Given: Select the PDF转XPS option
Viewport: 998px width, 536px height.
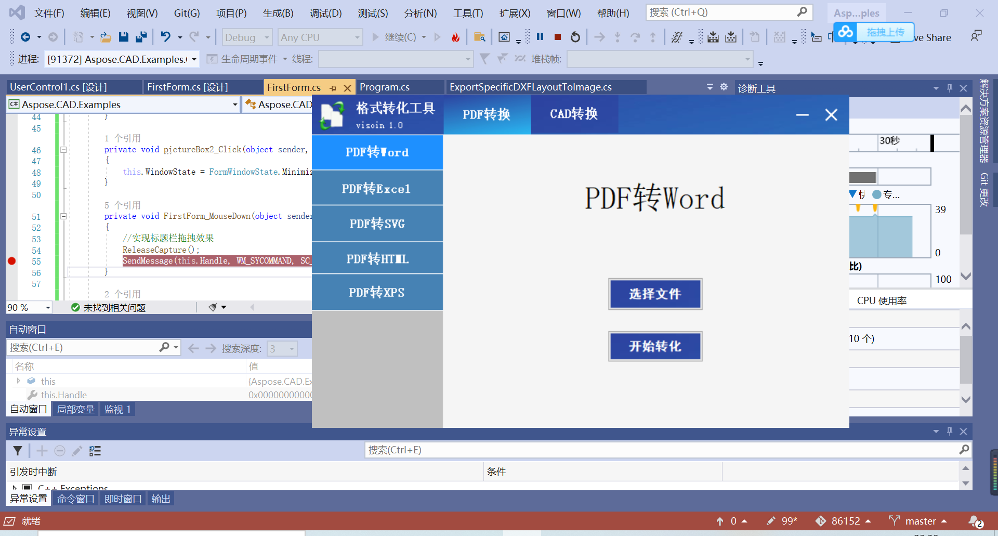Looking at the screenshot, I should (377, 292).
